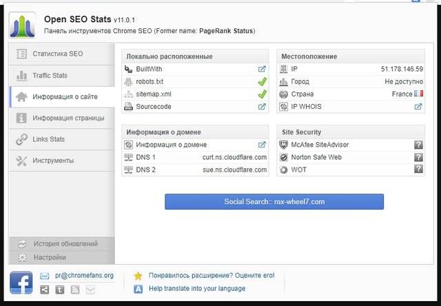The width and height of the screenshot is (441, 306).
Task: Click the PageRank Status former name text
Action: (x=226, y=31)
